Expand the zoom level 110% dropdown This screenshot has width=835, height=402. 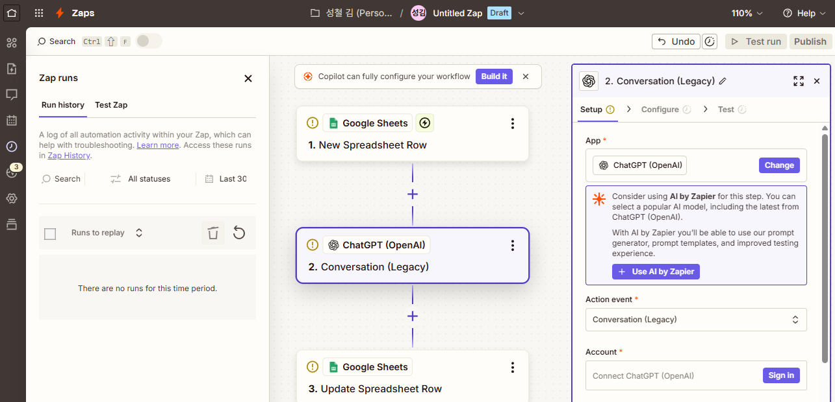[x=747, y=13]
